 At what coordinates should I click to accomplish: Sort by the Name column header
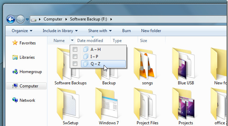coord(59,41)
